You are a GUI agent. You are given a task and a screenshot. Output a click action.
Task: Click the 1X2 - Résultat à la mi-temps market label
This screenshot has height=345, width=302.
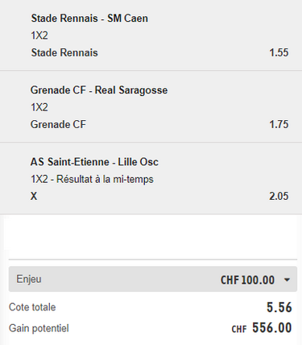click(92, 179)
